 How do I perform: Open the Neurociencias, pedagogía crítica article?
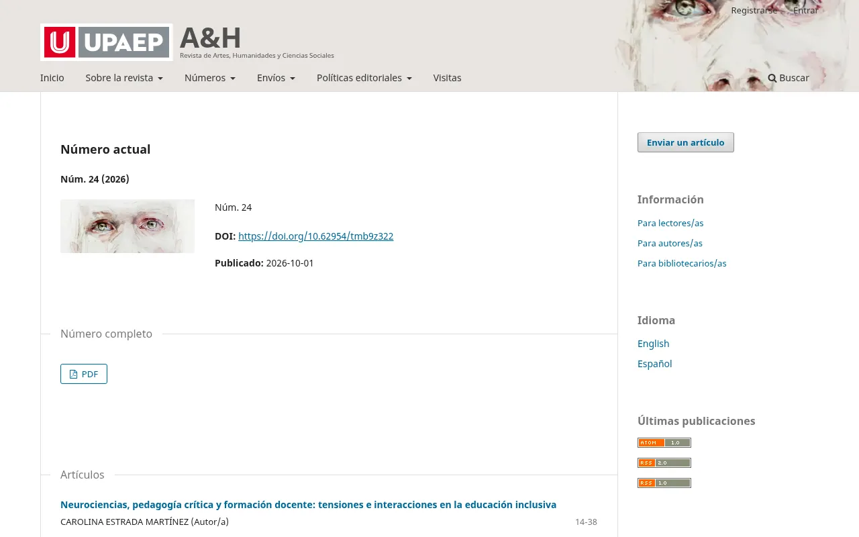tap(309, 505)
